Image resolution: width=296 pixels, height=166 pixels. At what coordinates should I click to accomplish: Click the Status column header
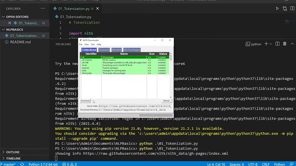tap(163, 54)
